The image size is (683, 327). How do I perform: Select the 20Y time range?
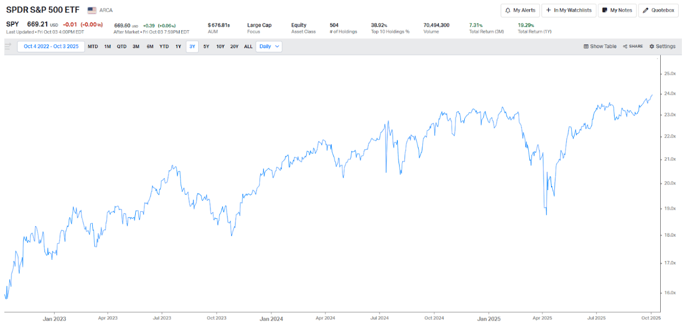[235, 47]
